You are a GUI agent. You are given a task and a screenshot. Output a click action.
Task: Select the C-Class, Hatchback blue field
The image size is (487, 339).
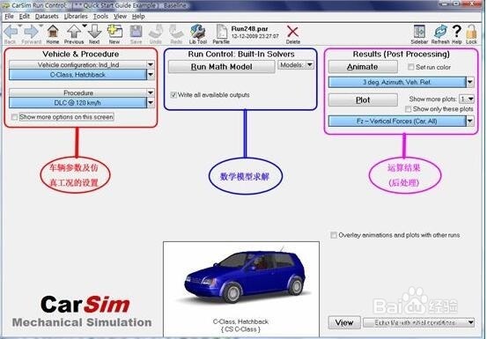click(x=78, y=75)
